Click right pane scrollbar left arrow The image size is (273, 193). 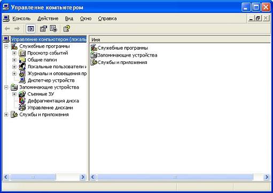[x=93, y=177]
